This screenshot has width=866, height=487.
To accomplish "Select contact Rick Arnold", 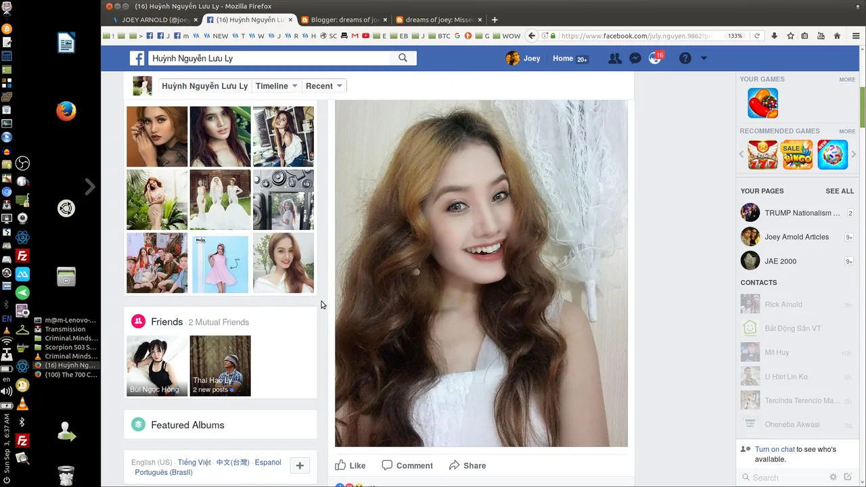I will point(797,304).
